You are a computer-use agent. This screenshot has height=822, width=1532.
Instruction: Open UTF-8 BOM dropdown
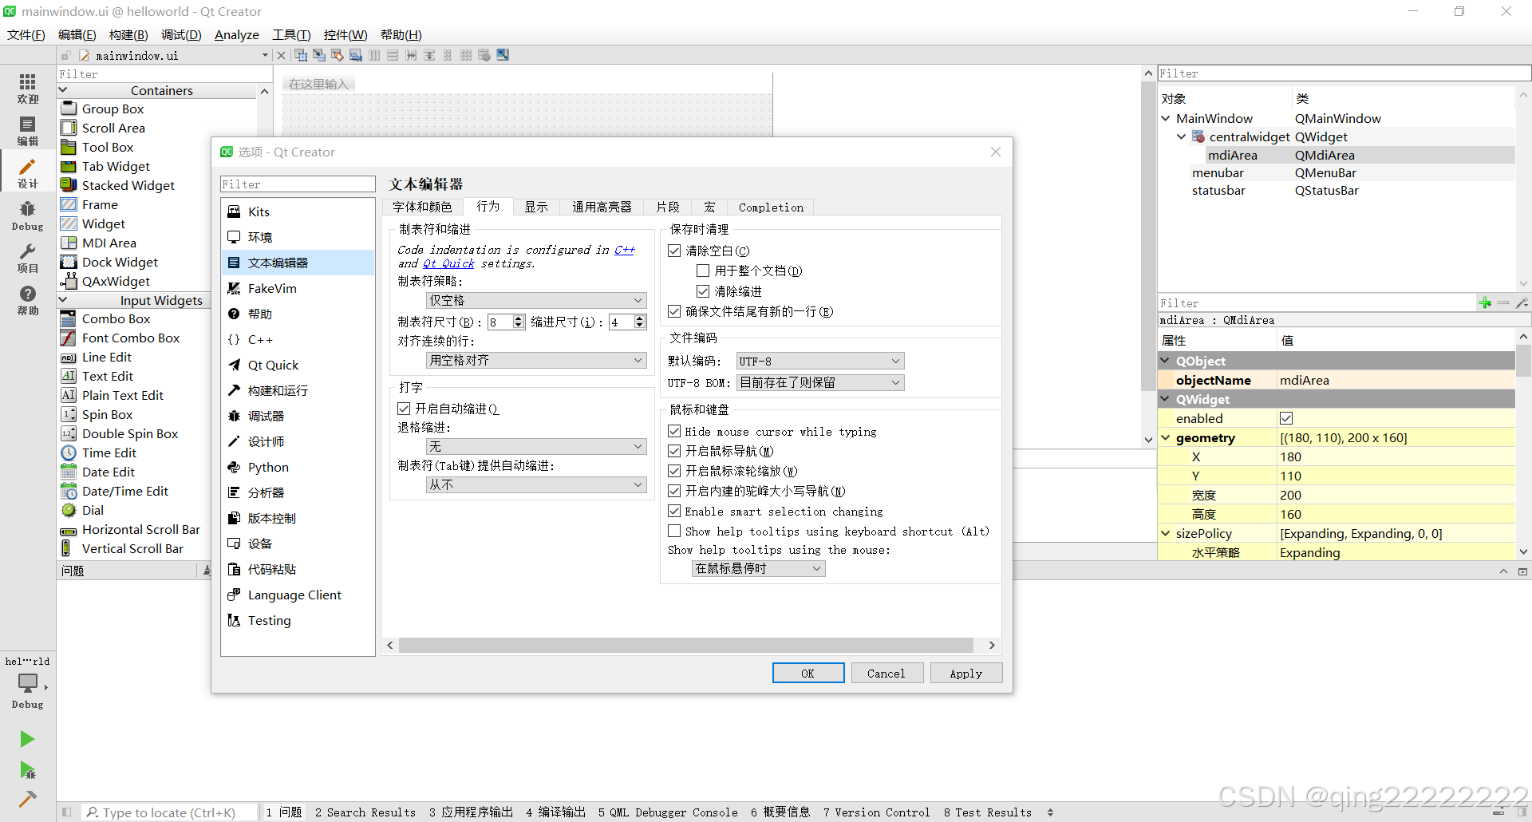coord(820,382)
